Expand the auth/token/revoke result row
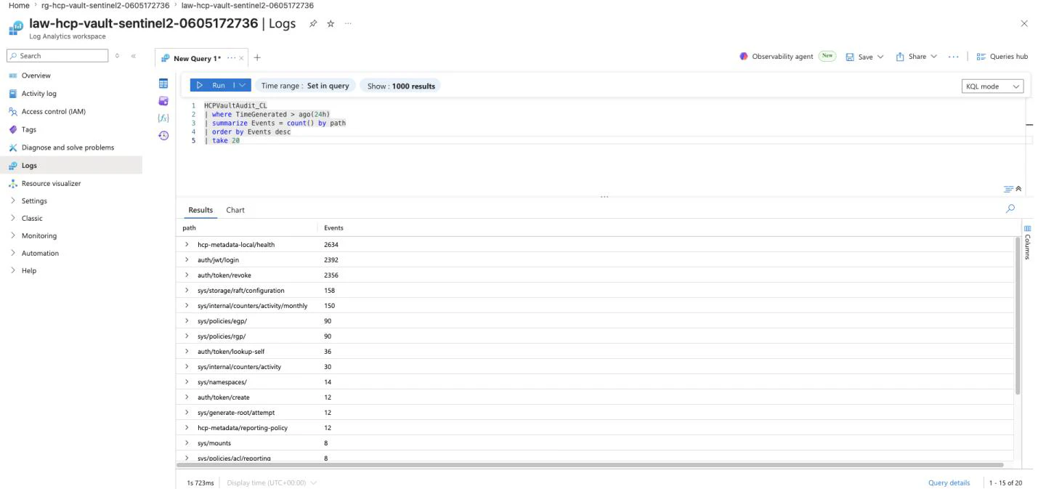 187,275
